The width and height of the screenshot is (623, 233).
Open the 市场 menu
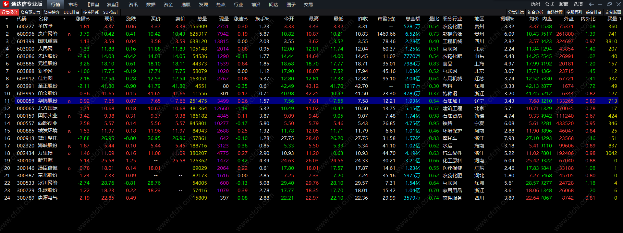tap(73, 5)
